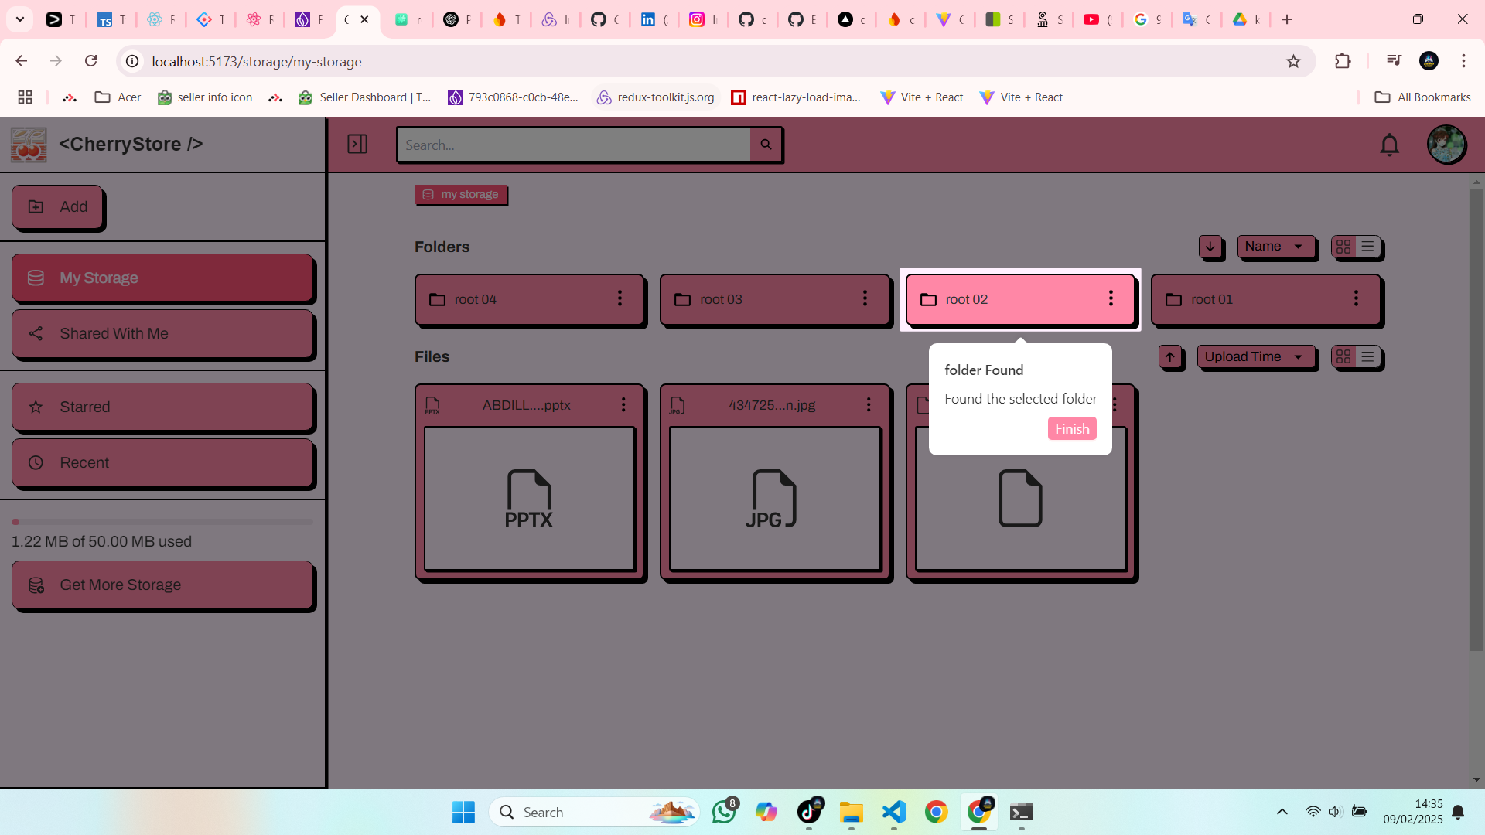1485x835 pixels.
Task: Toggle the sidebar collapse panel icon
Action: [x=357, y=144]
